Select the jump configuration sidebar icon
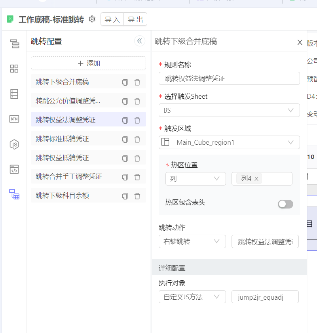317x333 pixels. tap(14, 194)
